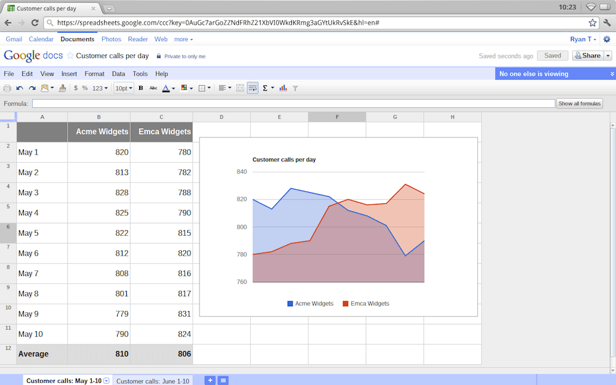616x385 pixels.
Task: Open the Insert menu
Action: click(69, 74)
